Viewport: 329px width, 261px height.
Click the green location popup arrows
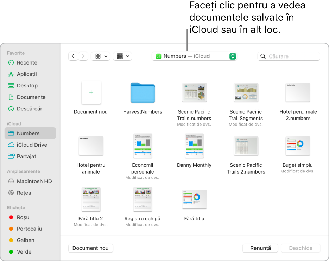233,56
